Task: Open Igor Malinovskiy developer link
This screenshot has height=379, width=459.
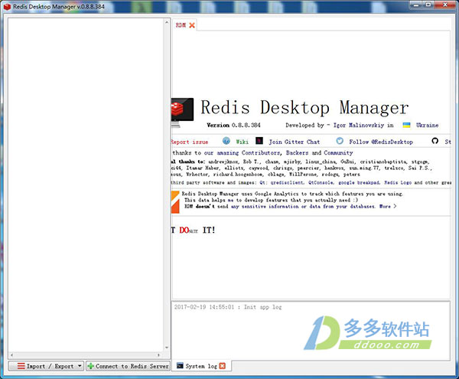Action: point(359,125)
